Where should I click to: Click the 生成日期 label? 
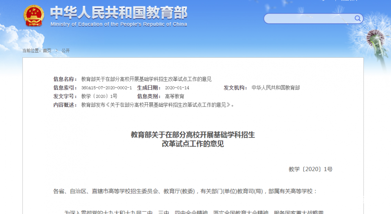(149, 88)
